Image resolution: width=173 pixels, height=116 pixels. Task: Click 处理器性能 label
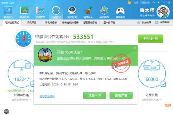click(22, 95)
